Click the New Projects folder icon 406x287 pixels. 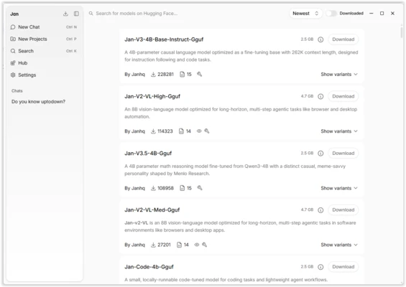pyautogui.click(x=13, y=39)
